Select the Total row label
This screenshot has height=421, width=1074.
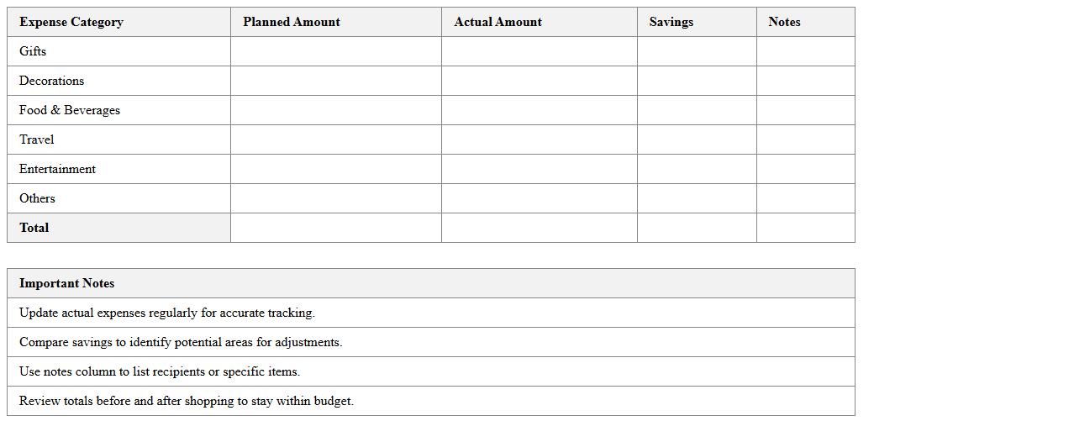click(x=34, y=228)
